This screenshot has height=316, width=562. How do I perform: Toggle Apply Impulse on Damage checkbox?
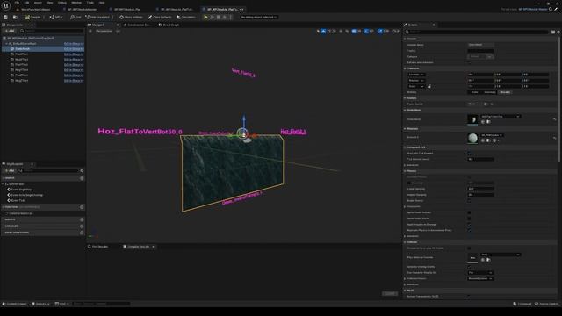click(469, 225)
